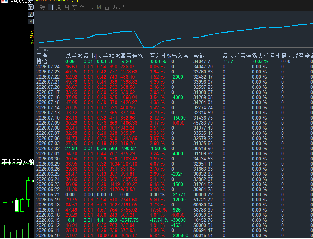The image size is (313, 239).
Task: Click the -590.92 loss value
Action: tap(128, 149)
